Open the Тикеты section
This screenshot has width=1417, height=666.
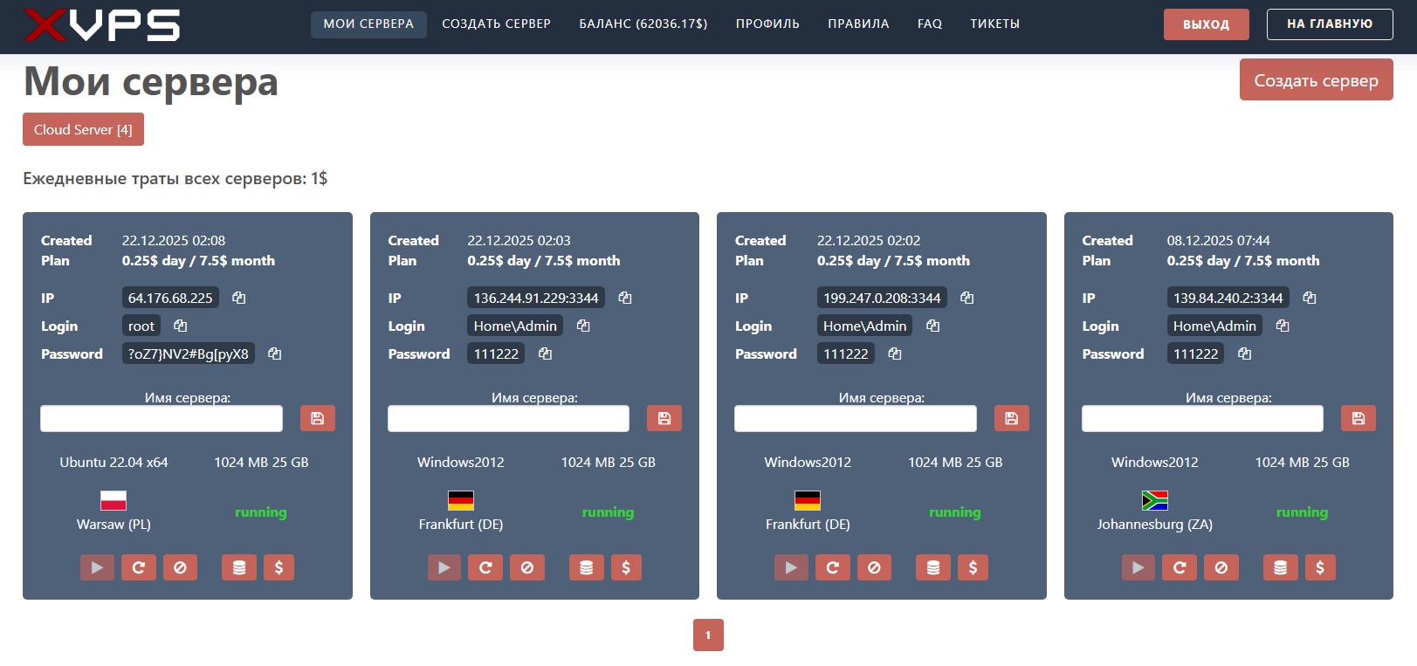[994, 24]
